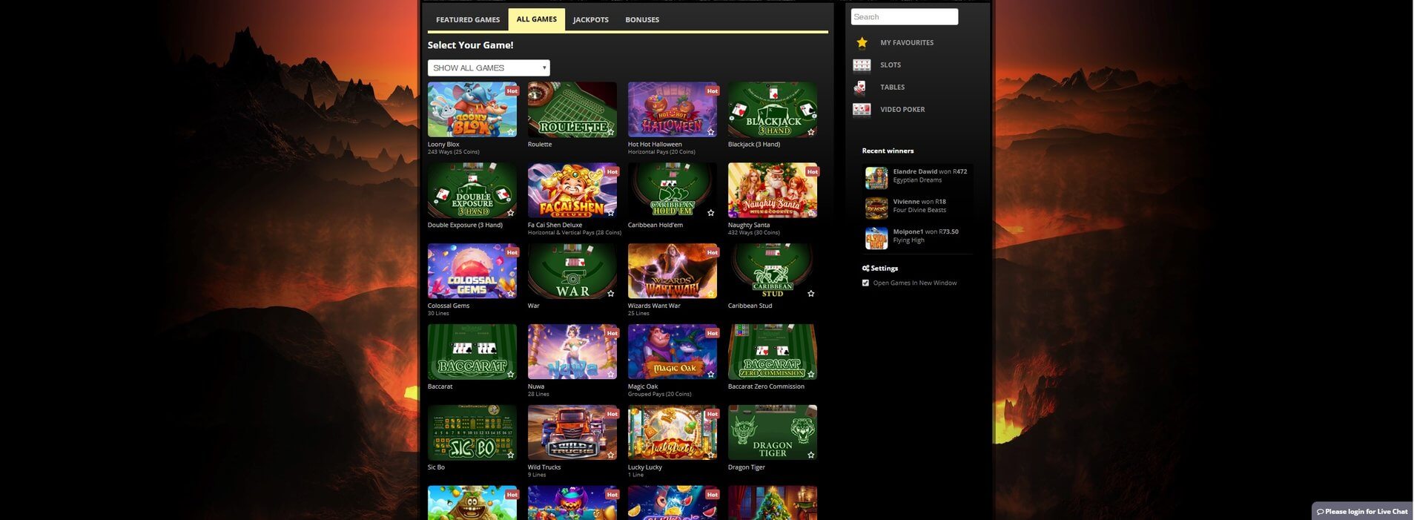Click Egyptian Dreams winner game icon
The height and width of the screenshot is (520, 1414).
[876, 178]
